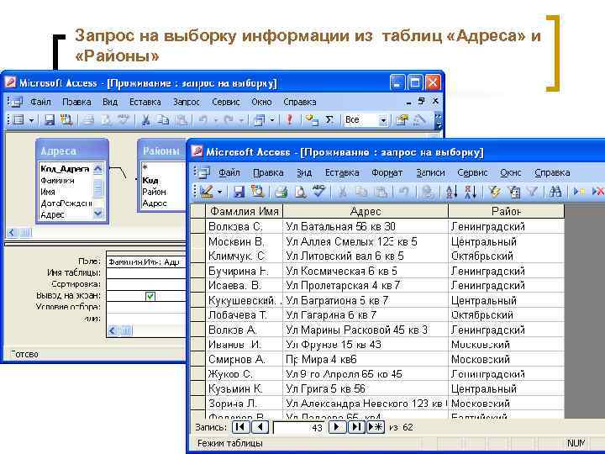This screenshot has height=454, width=605.
Task: Go to previous record navigation button
Action: click(260, 427)
